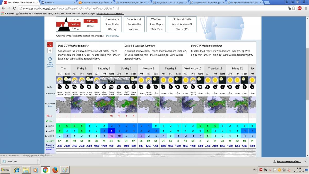
Task: Read Resort Reviews (3)
Action: click(x=182, y=24)
